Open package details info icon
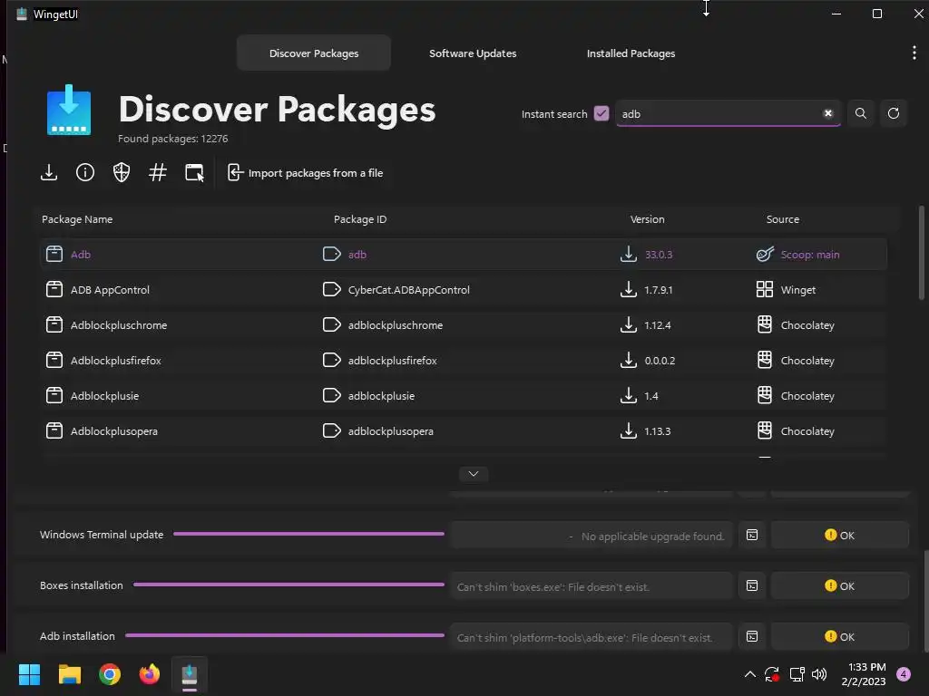The image size is (929, 696). click(85, 173)
